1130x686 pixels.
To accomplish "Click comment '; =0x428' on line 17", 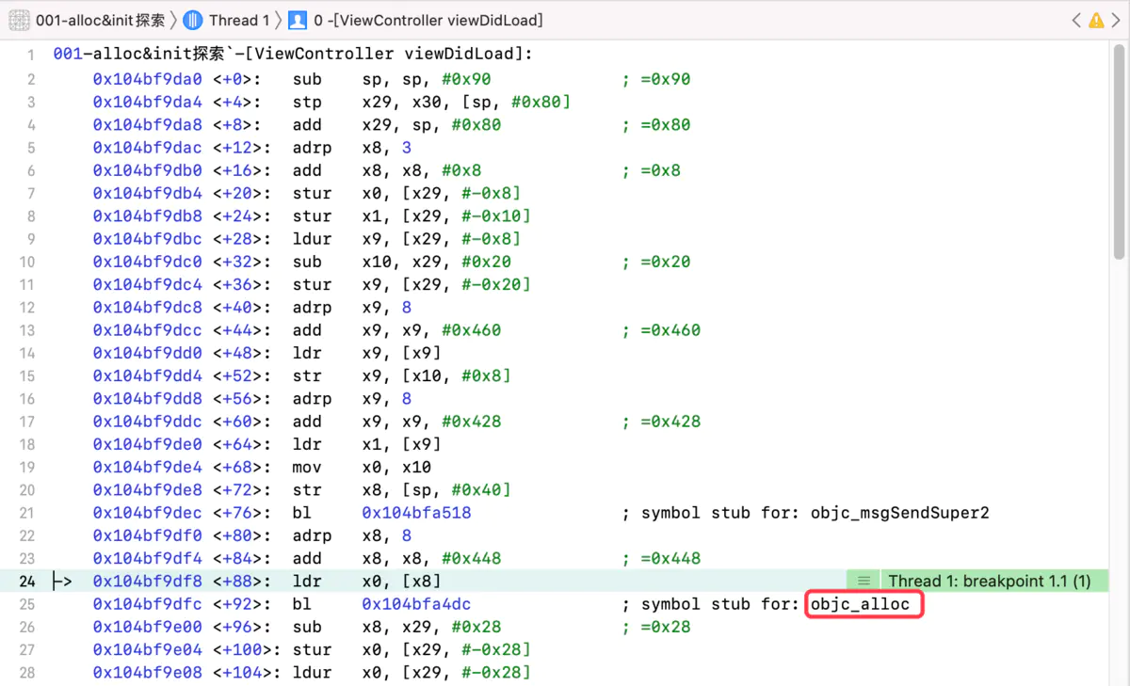I will pyautogui.click(x=661, y=422).
